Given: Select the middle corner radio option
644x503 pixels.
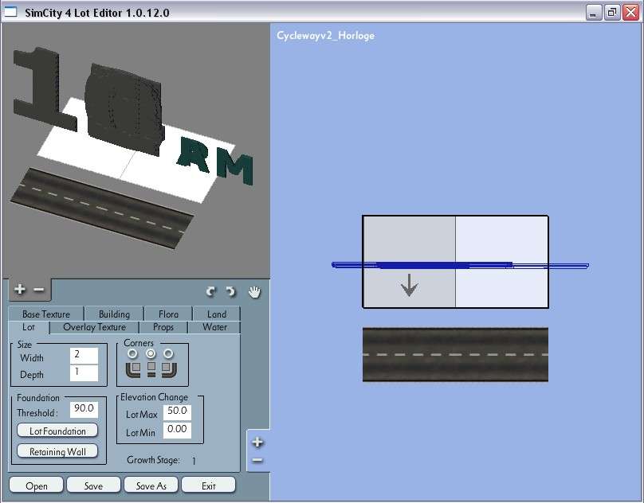Looking at the screenshot, I should point(151,353).
